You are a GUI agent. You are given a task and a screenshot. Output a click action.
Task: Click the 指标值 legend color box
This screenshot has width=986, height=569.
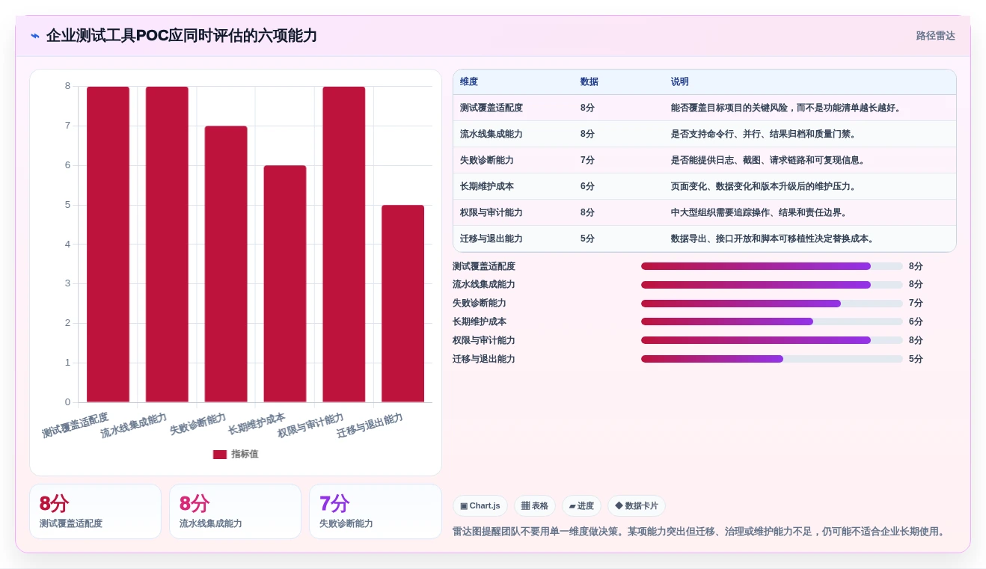point(219,455)
